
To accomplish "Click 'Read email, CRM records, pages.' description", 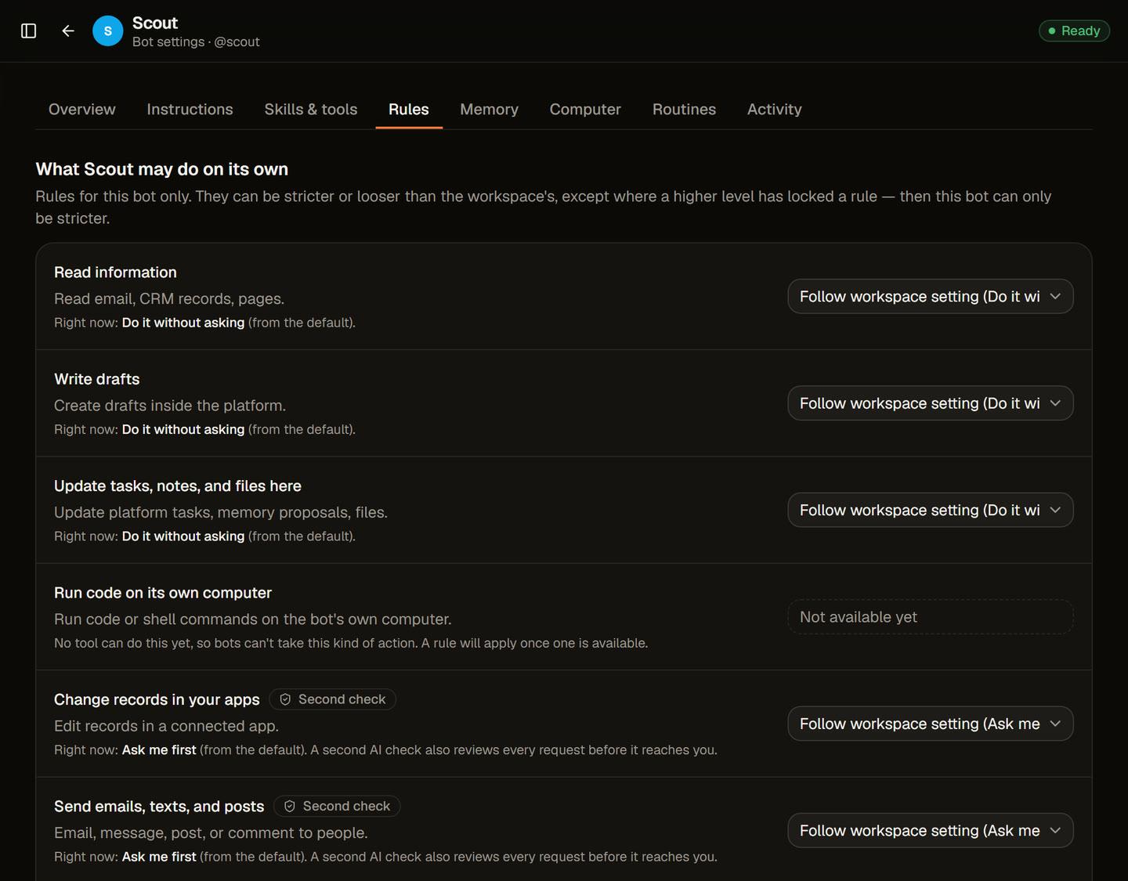I will click(169, 298).
